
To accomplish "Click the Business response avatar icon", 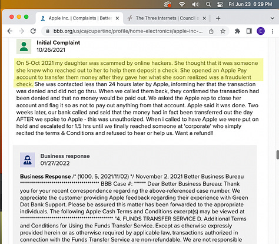I will (28, 160).
